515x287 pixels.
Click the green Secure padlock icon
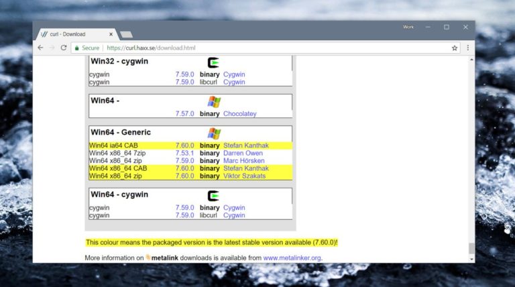[77, 48]
